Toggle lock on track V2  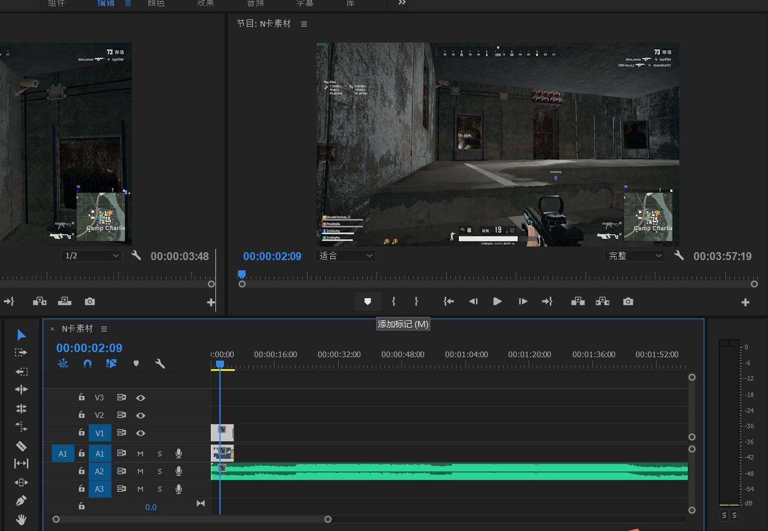[82, 415]
